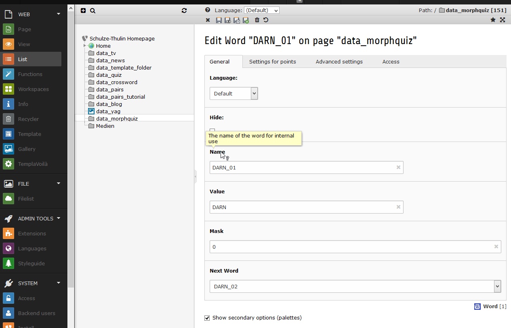511x328 pixels.
Task: Select data_quiz in page tree
Action: (x=109, y=75)
